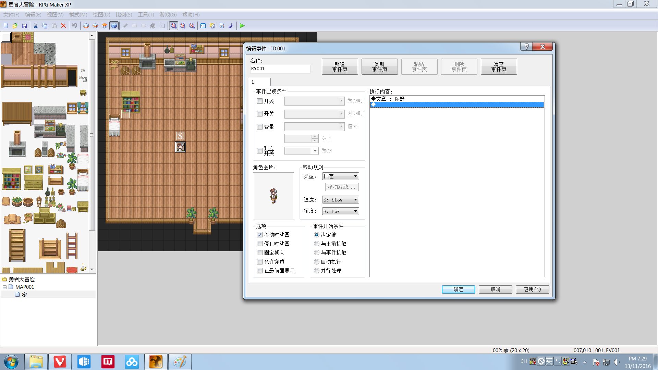Enable the first 开关 condition checkbox
The width and height of the screenshot is (658, 370).
(260, 101)
